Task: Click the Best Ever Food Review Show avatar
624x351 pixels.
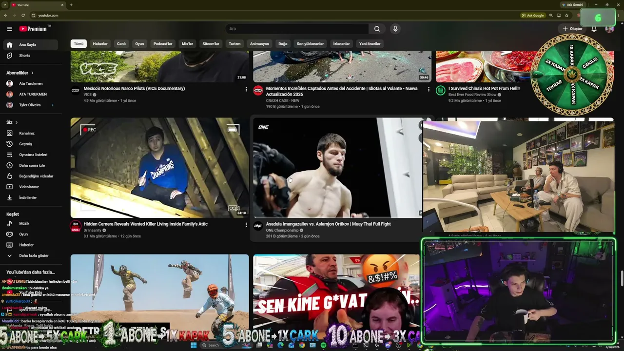Action: click(440, 90)
